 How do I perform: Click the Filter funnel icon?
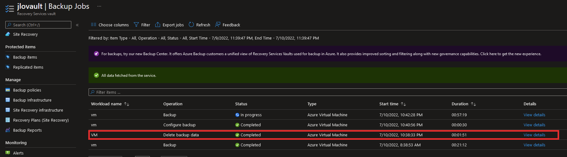(136, 24)
